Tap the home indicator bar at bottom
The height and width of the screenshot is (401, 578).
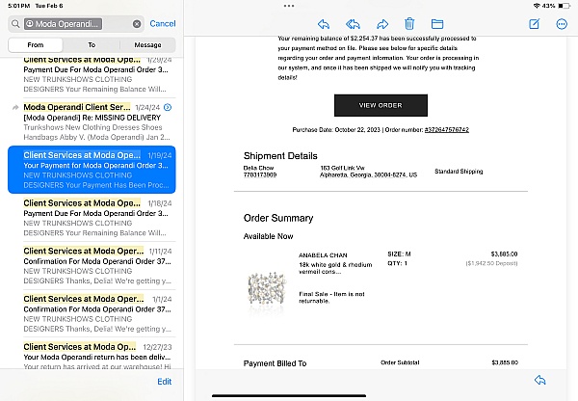[x=289, y=396]
